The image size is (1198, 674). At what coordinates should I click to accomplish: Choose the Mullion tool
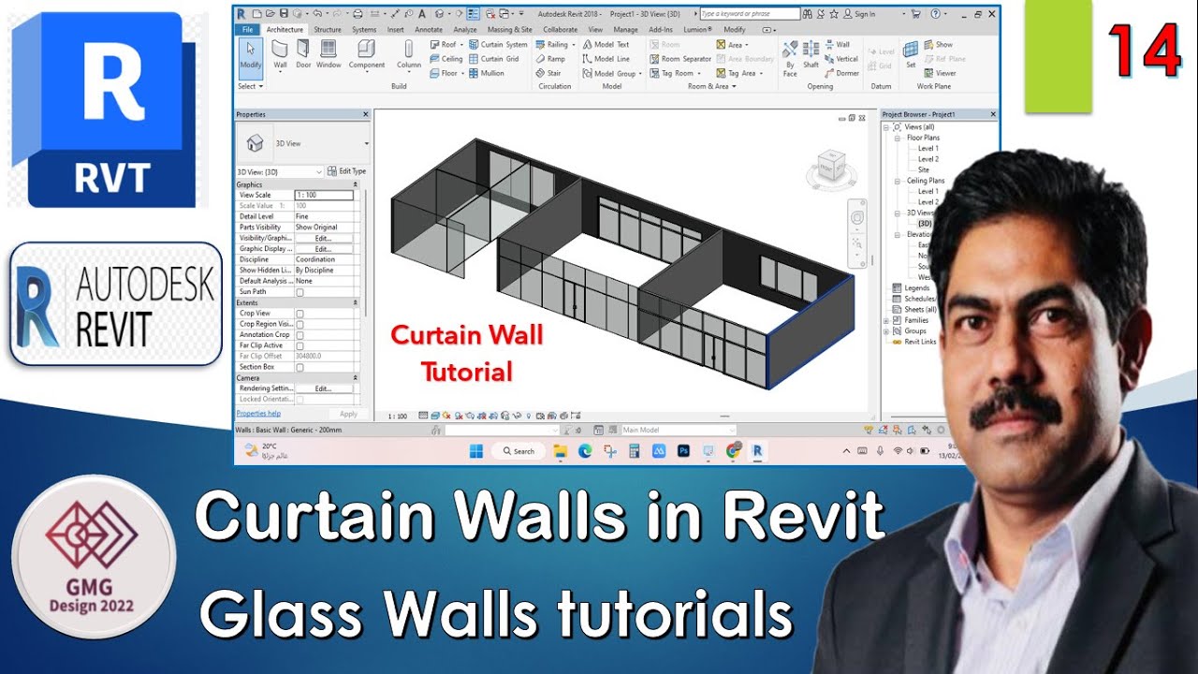click(487, 73)
